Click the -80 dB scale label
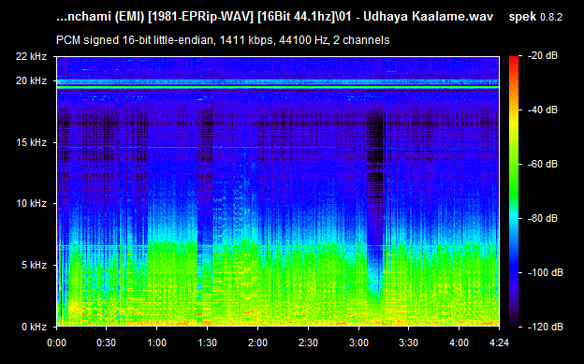Viewport: 584px width, 364px height. (543, 218)
